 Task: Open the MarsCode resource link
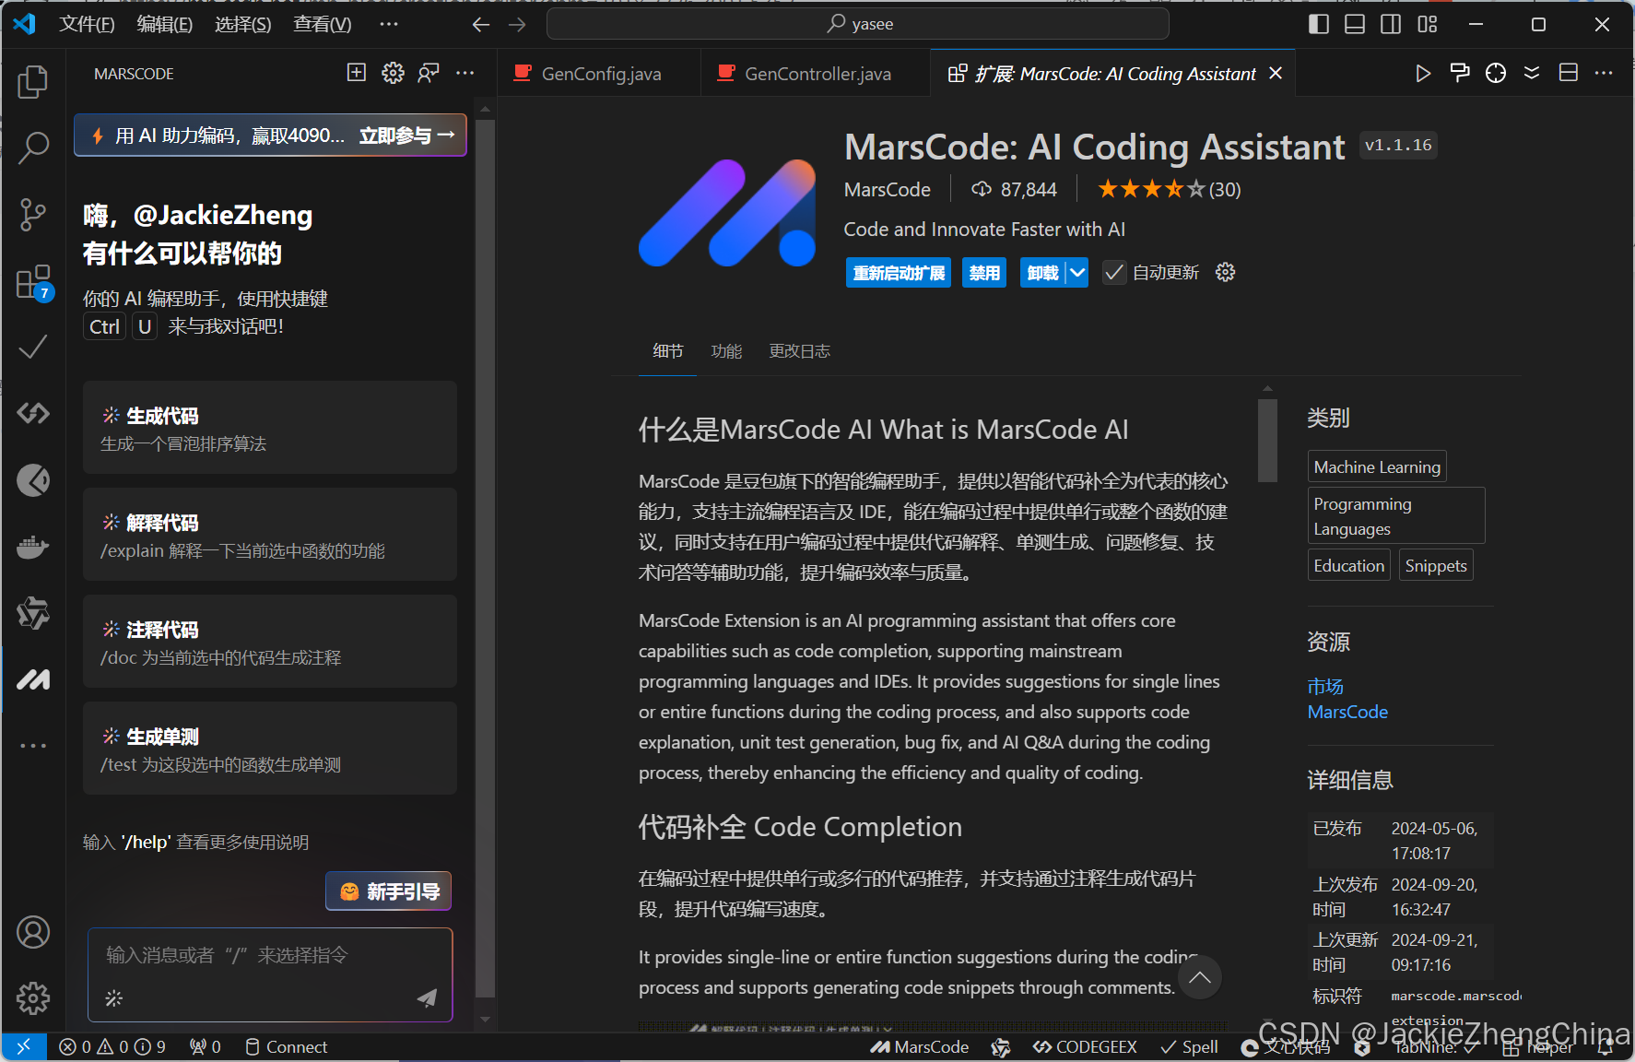point(1347,712)
